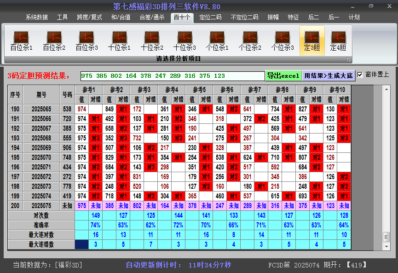The width and height of the screenshot is (398, 273).
Task: Click the 参考1 column header
Action: pyautogui.click(x=89, y=90)
